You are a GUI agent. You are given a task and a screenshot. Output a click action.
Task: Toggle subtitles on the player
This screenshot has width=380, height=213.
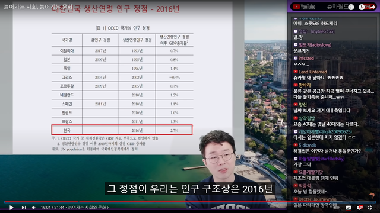pos(349,208)
